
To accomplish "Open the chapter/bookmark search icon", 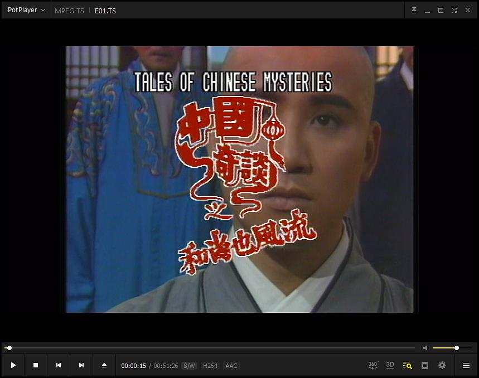I will (407, 365).
